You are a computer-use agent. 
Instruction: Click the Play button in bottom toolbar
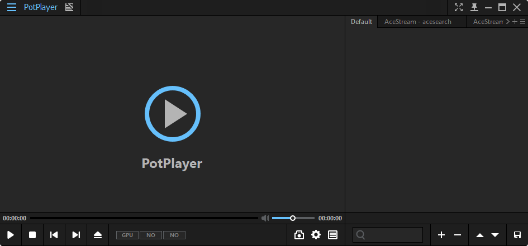[x=11, y=235]
